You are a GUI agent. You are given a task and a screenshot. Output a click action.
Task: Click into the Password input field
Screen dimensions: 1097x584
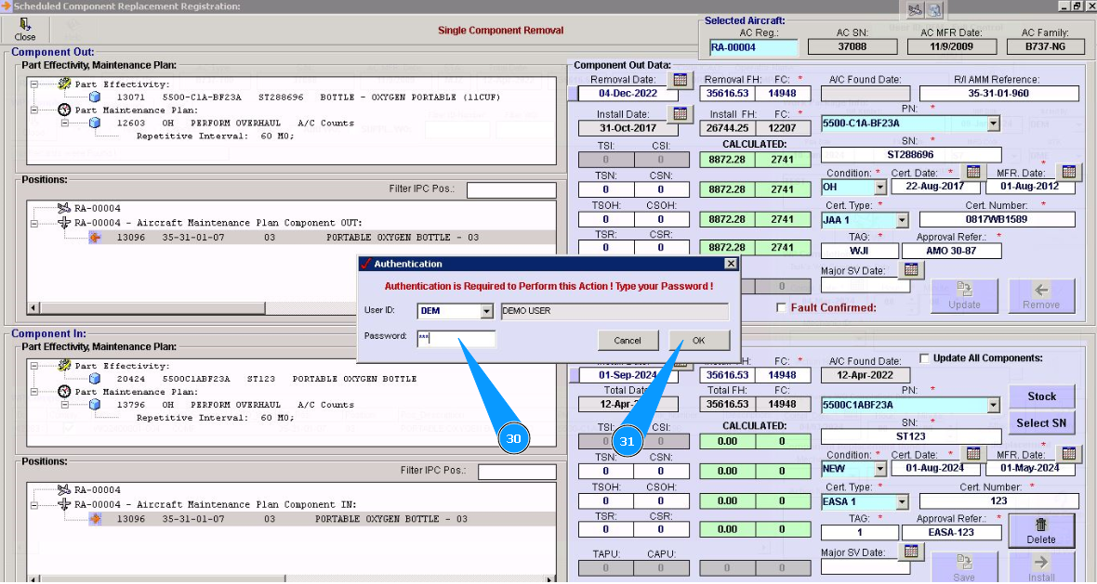pyautogui.click(x=456, y=339)
